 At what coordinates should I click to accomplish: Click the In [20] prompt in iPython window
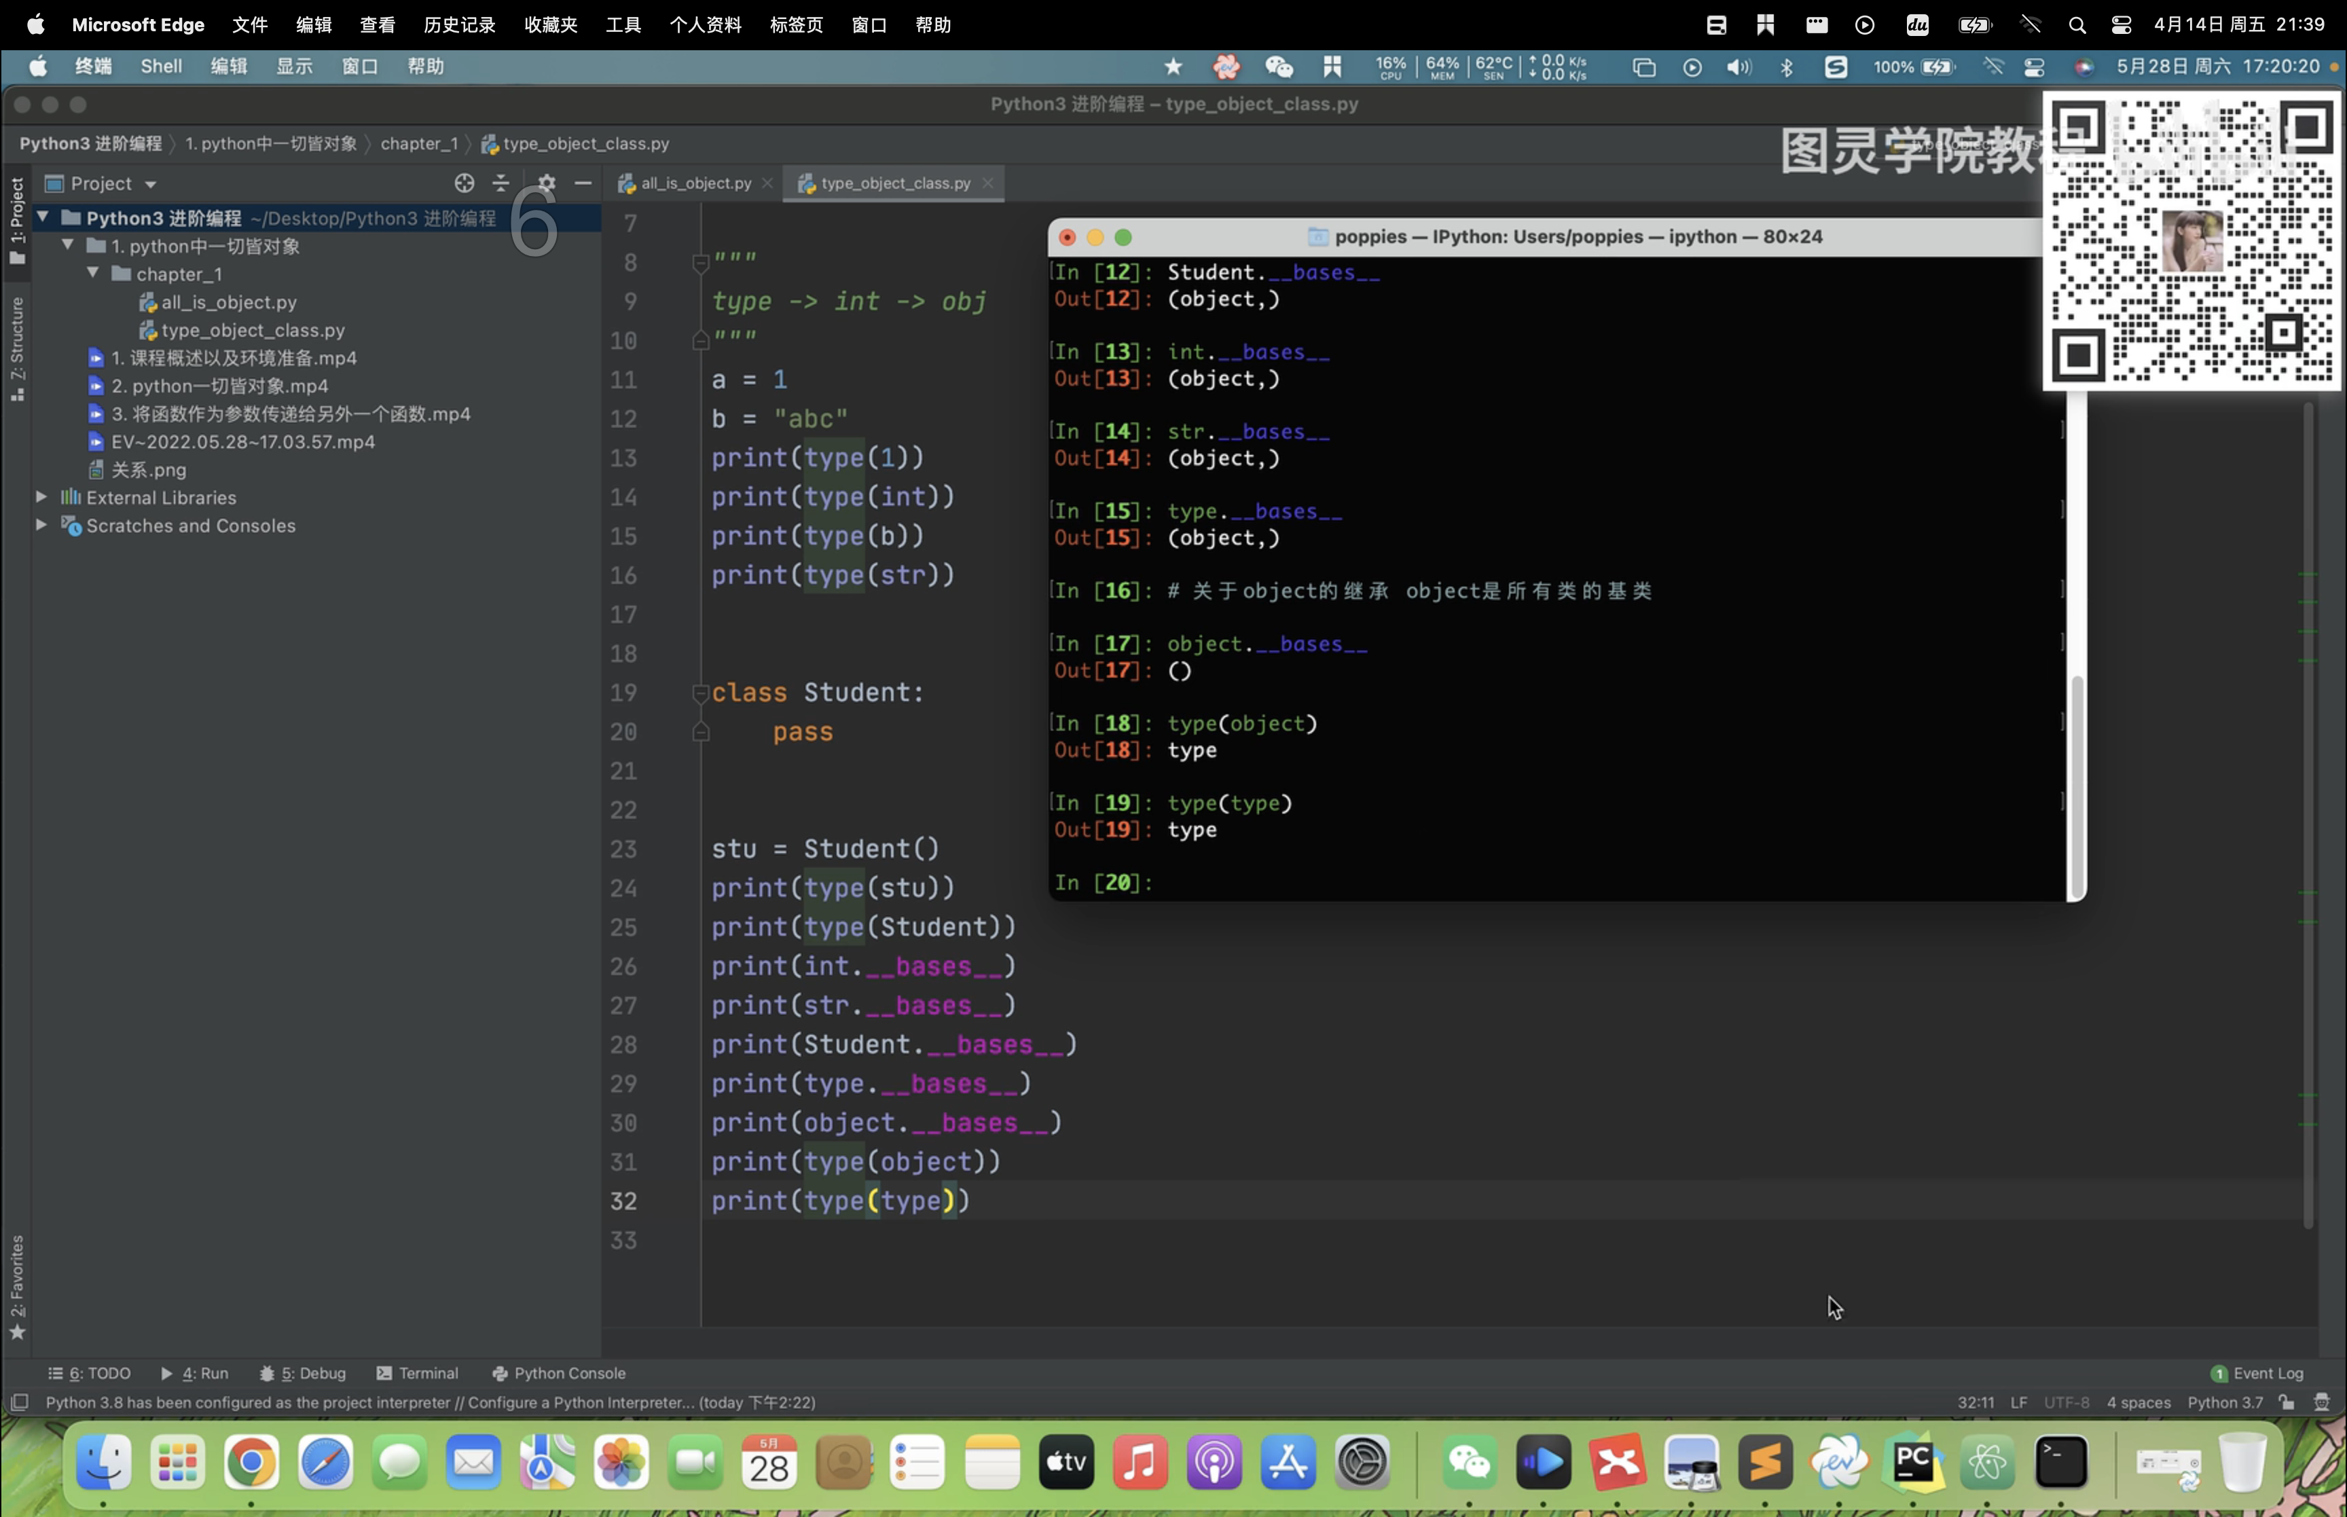(1103, 883)
